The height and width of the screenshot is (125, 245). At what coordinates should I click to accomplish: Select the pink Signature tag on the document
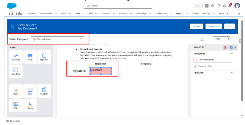coord(101,71)
